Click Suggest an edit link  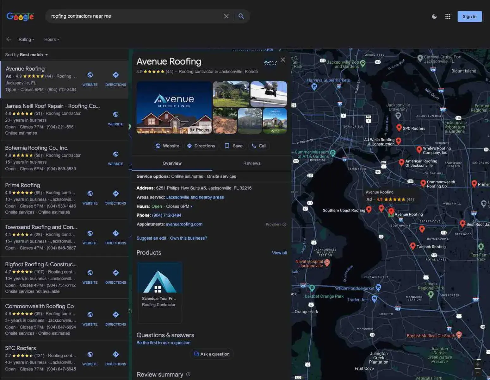pyautogui.click(x=151, y=238)
